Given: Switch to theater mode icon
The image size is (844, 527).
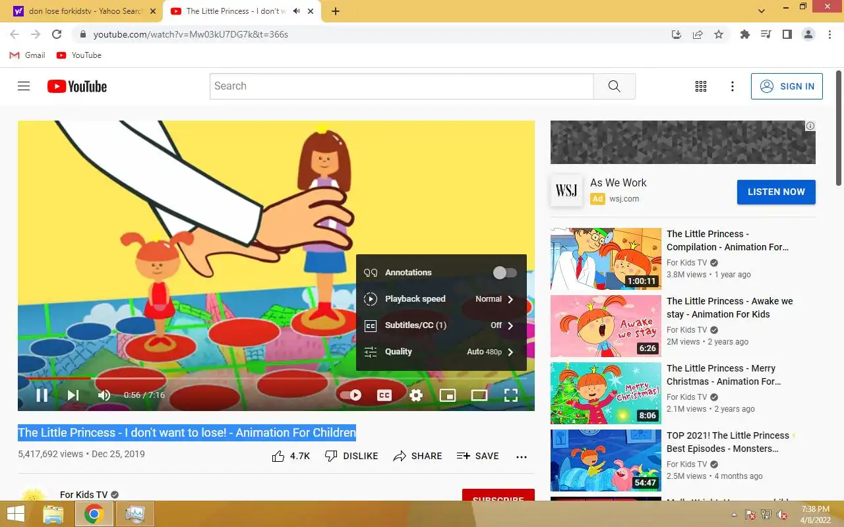Looking at the screenshot, I should 479,395.
